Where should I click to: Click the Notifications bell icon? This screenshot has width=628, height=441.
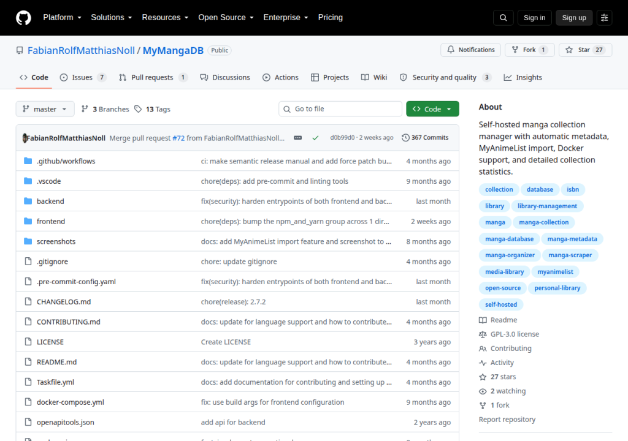pyautogui.click(x=451, y=50)
